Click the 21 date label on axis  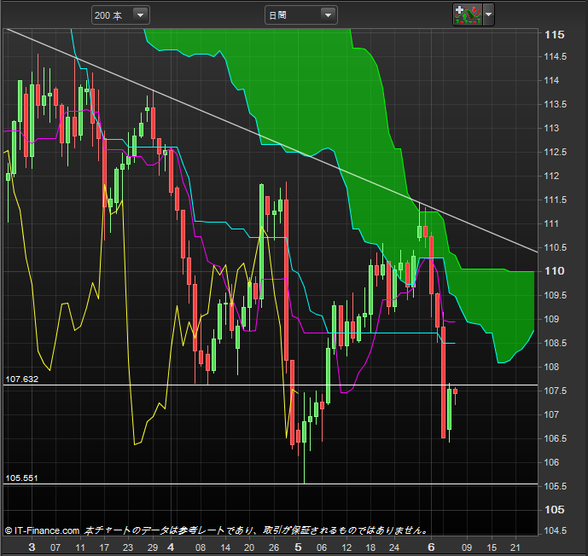pyautogui.click(x=515, y=547)
